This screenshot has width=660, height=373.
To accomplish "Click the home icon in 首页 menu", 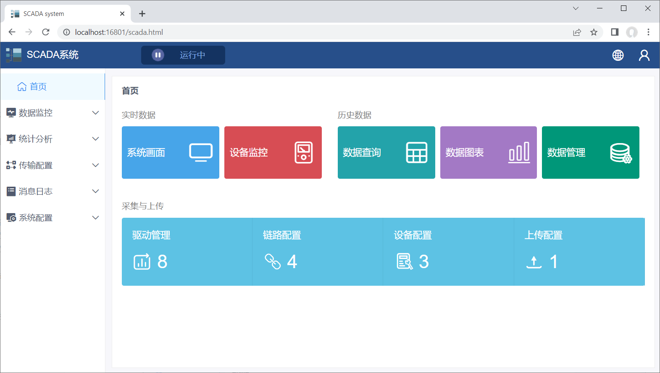I will pos(22,86).
